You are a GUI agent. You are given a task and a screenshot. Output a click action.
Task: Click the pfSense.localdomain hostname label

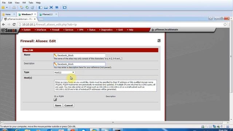(x=166, y=30)
